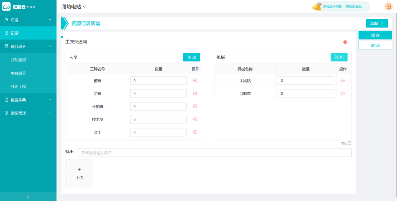Viewport: 397px width, 201px height.
Task: Open the 潍坊电站 station dropdown
Action: coord(74,6)
